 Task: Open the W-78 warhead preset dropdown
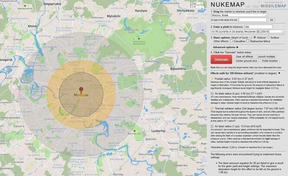[248, 32]
